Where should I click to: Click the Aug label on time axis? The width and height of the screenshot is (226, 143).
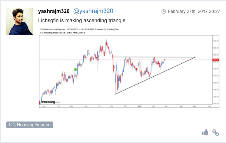point(72,106)
